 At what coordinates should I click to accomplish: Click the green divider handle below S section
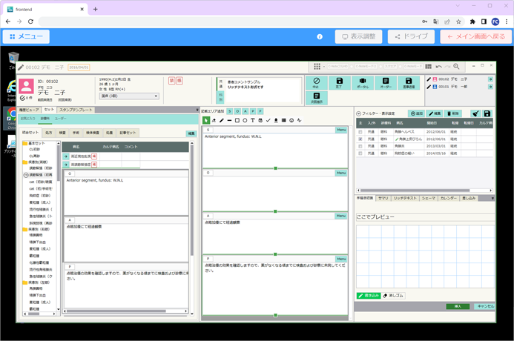tap(275, 168)
